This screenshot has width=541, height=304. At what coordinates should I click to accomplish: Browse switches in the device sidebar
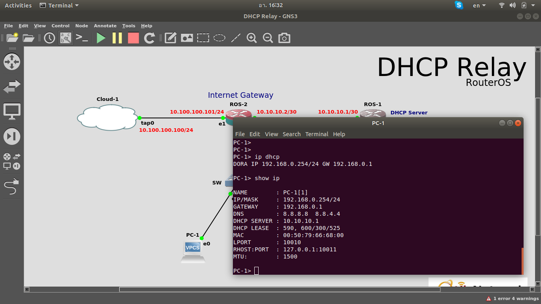point(12,87)
